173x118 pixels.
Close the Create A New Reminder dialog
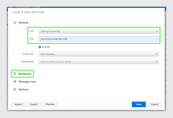160,12
